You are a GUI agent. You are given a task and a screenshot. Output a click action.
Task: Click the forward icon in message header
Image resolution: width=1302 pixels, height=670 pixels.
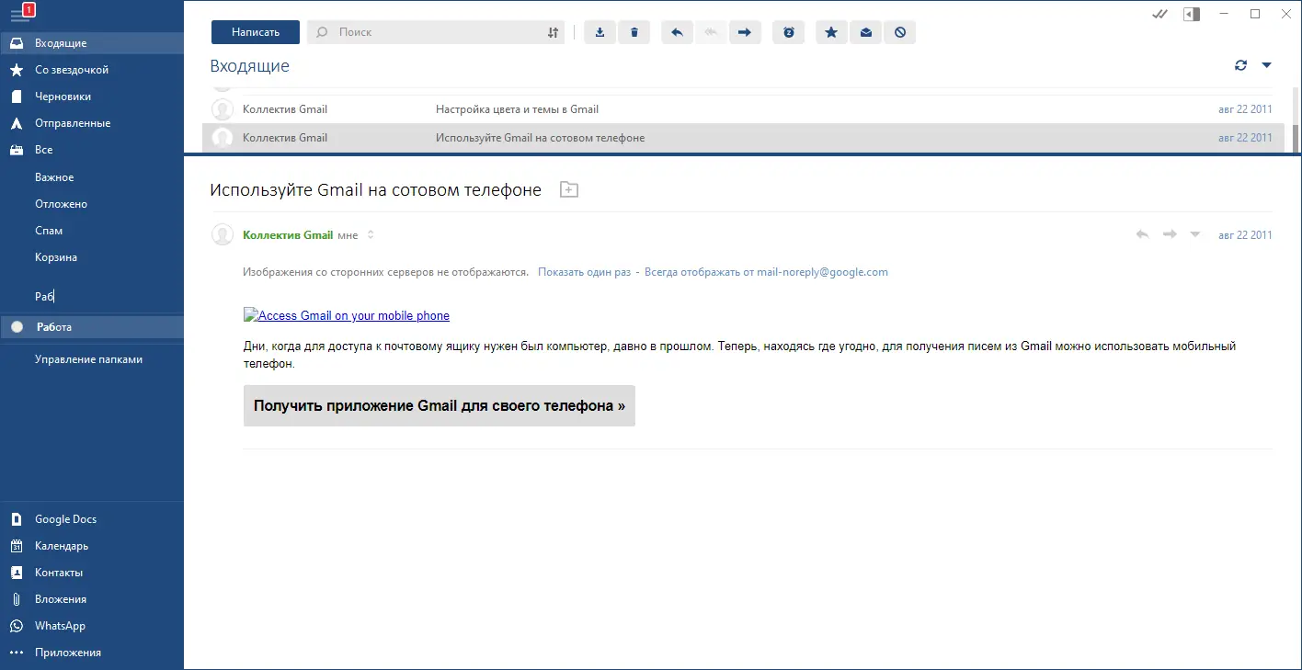(1170, 234)
